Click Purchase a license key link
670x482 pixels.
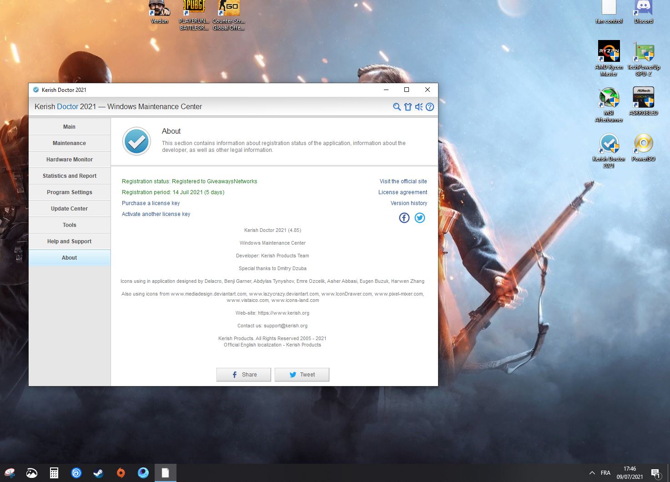click(x=151, y=203)
